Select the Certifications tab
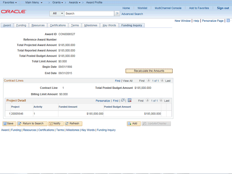Viewport: 232px width, 174px height. [x=58, y=25]
